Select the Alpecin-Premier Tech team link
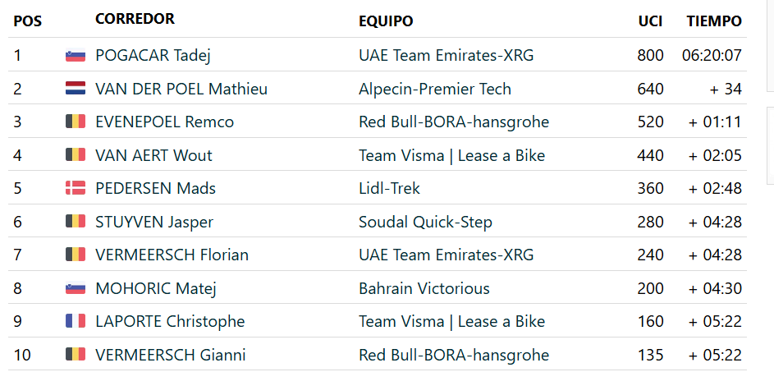The image size is (774, 372). point(434,89)
